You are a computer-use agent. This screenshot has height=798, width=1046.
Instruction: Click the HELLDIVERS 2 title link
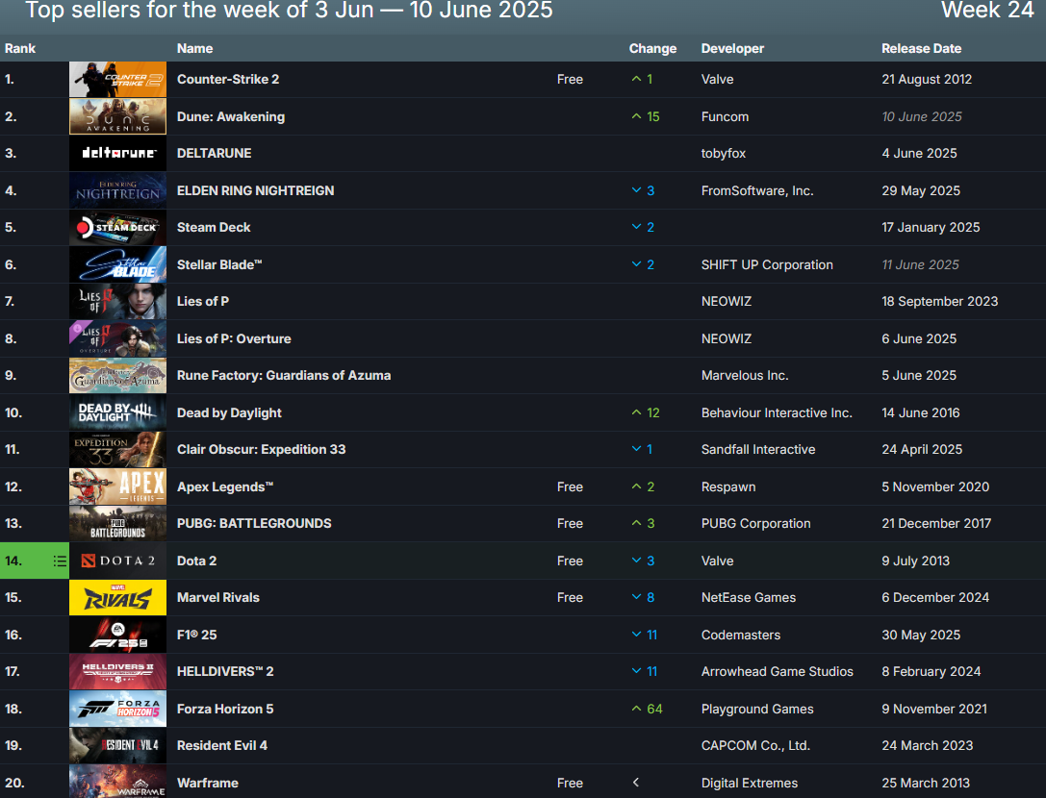tap(225, 671)
